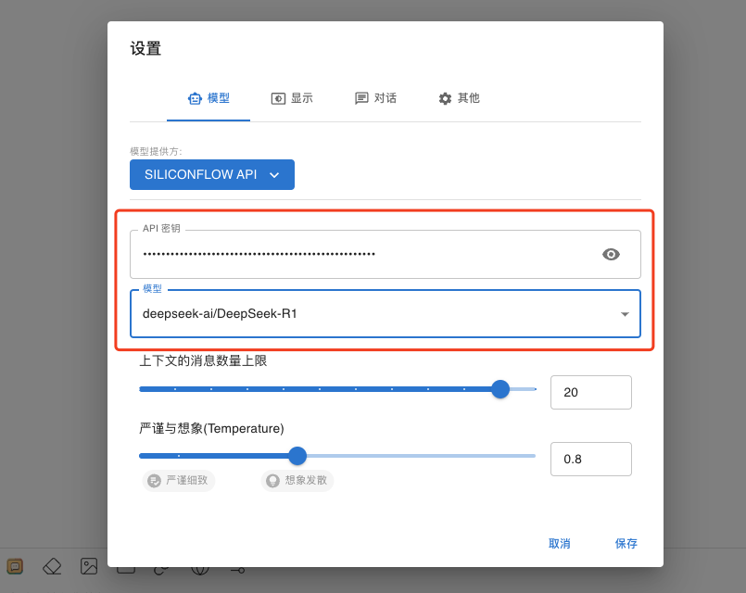Click the eraser icon in bottom toolbar
The height and width of the screenshot is (593, 746).
[52, 566]
